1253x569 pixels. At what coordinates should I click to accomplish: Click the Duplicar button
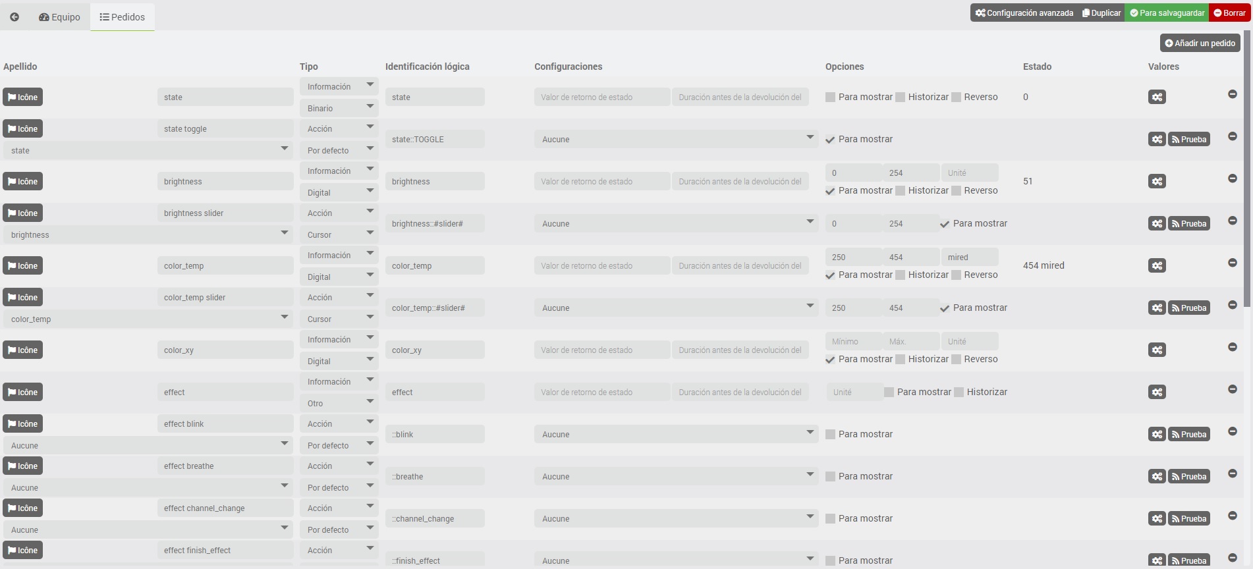tap(1101, 13)
